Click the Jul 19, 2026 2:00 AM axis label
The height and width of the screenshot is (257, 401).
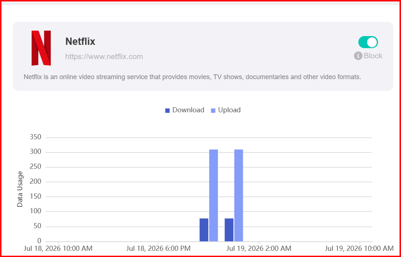[x=259, y=248]
